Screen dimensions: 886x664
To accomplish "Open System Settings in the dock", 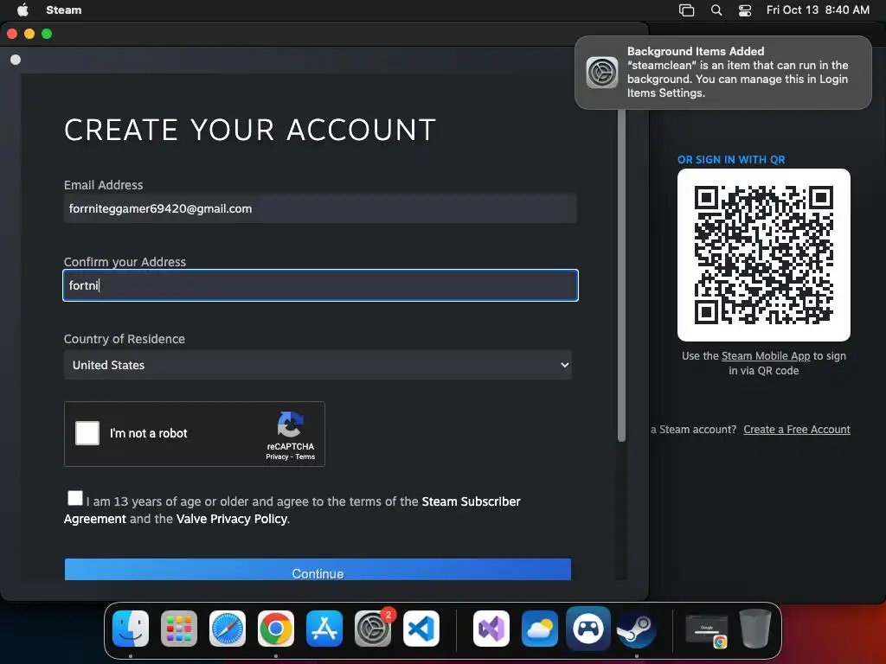I will pos(372,629).
